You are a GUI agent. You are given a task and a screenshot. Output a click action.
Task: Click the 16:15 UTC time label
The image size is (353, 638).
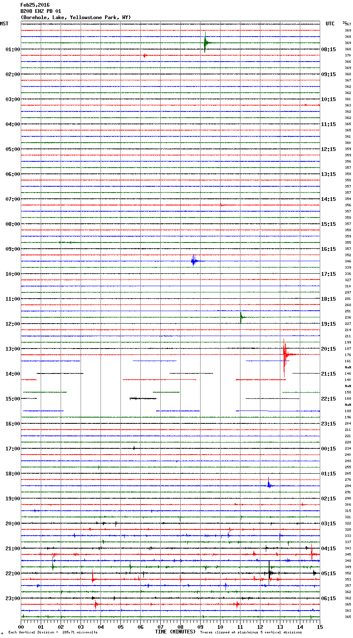[328, 249]
